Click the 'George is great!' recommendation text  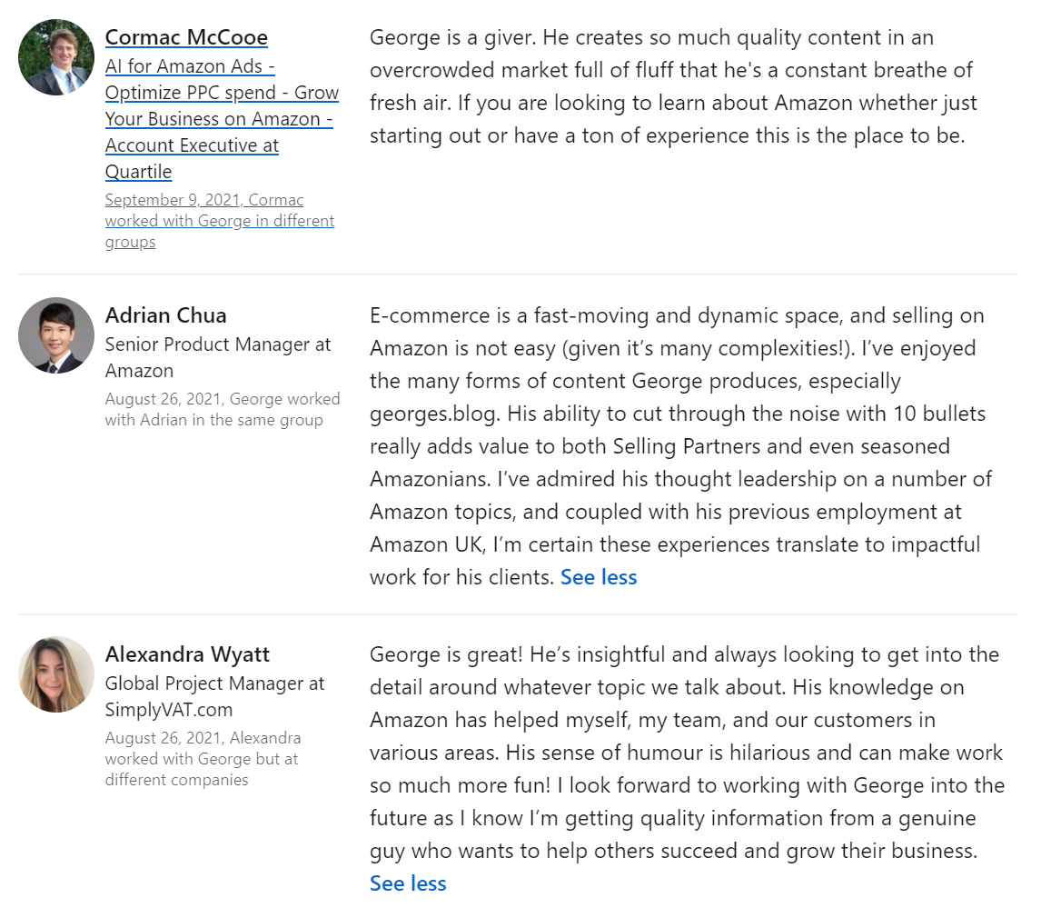pos(438,654)
